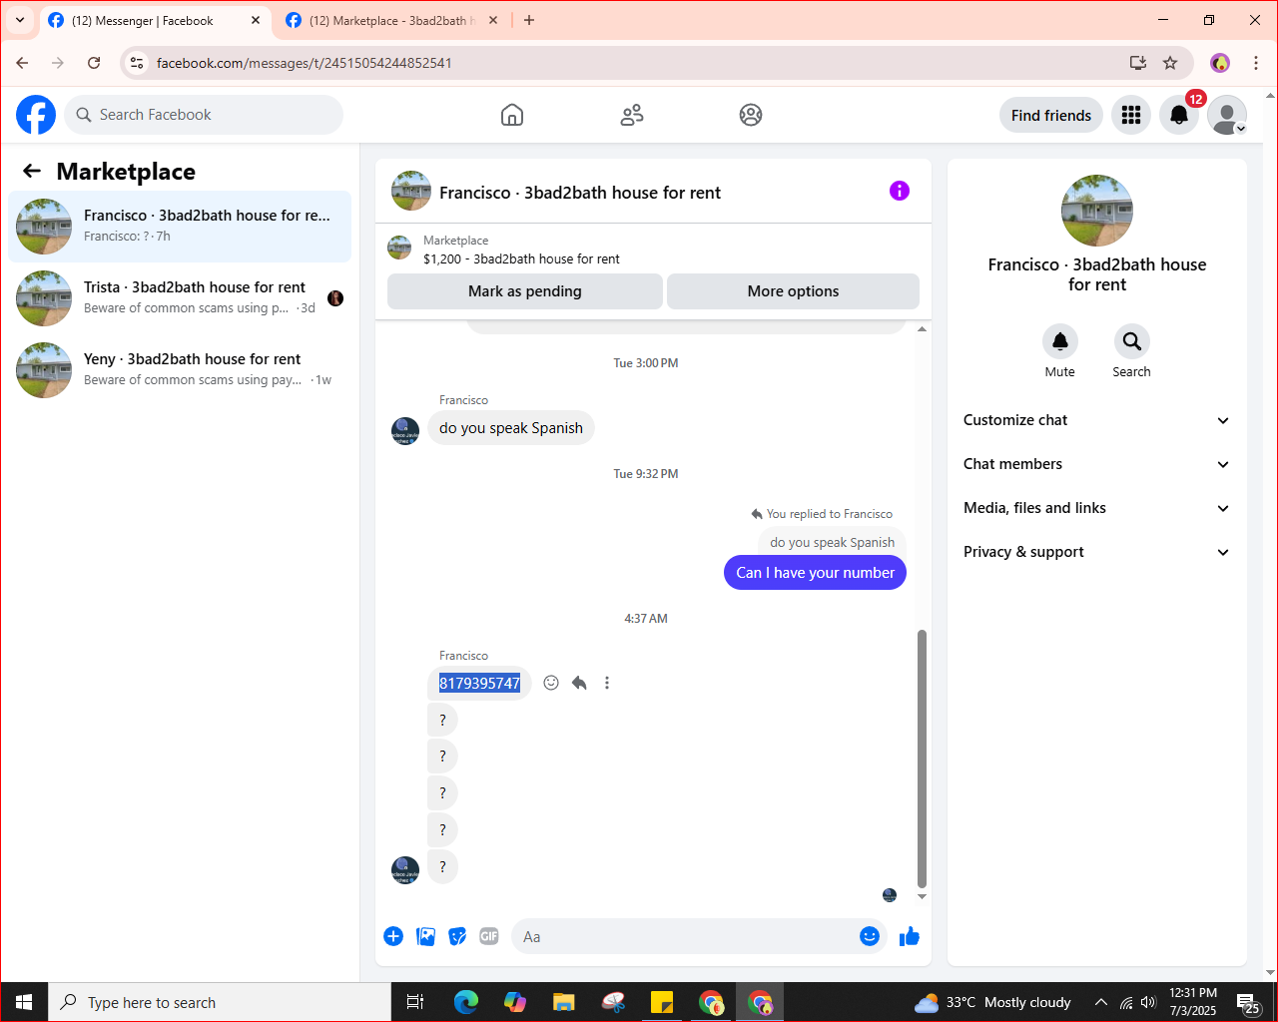This screenshot has height=1022, width=1278.
Task: Switch to the Marketplace browser tab
Action: (392, 21)
